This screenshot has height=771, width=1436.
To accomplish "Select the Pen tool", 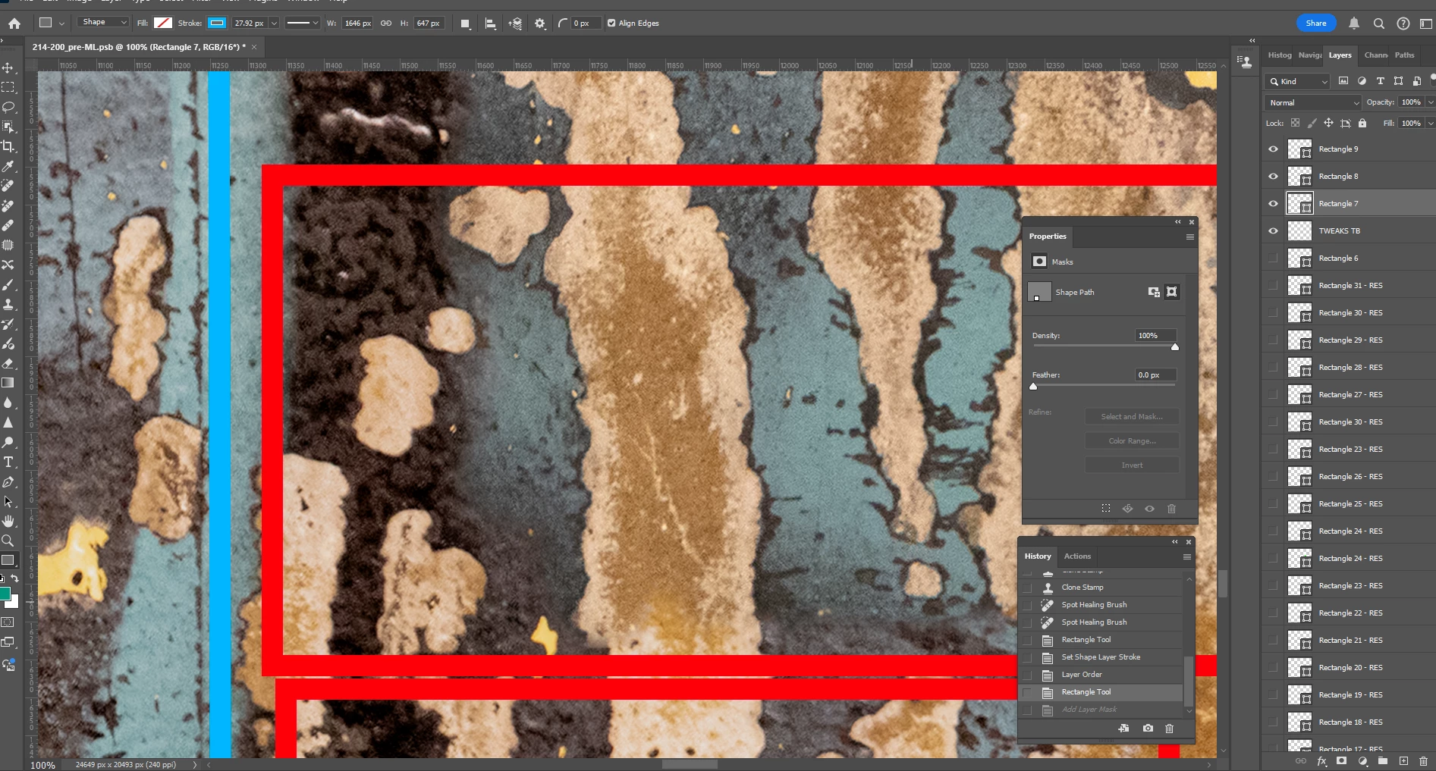I will 8,481.
